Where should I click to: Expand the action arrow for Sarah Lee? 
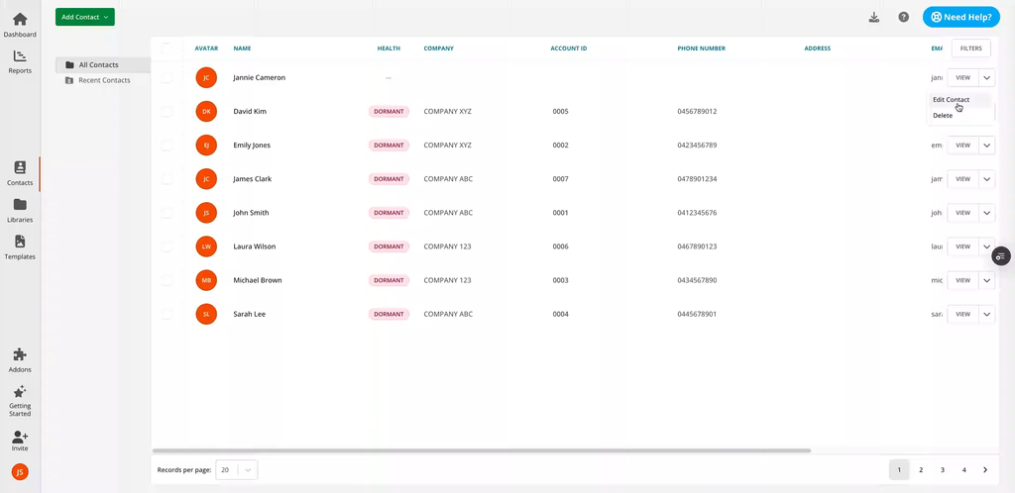point(986,314)
